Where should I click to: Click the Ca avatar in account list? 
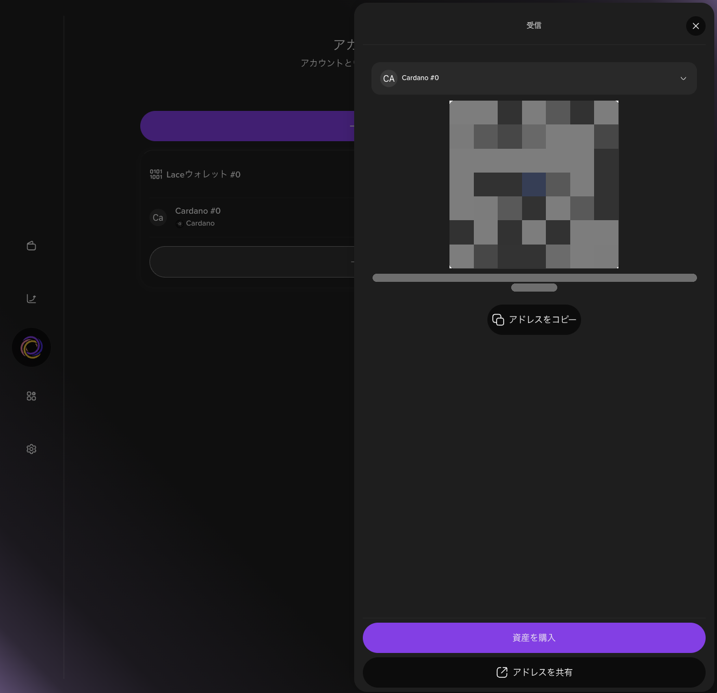click(158, 217)
